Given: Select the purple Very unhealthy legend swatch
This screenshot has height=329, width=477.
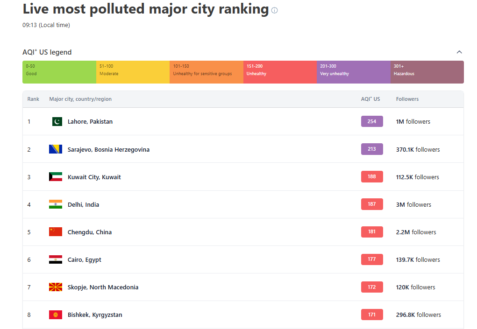Looking at the screenshot, I should [x=353, y=72].
